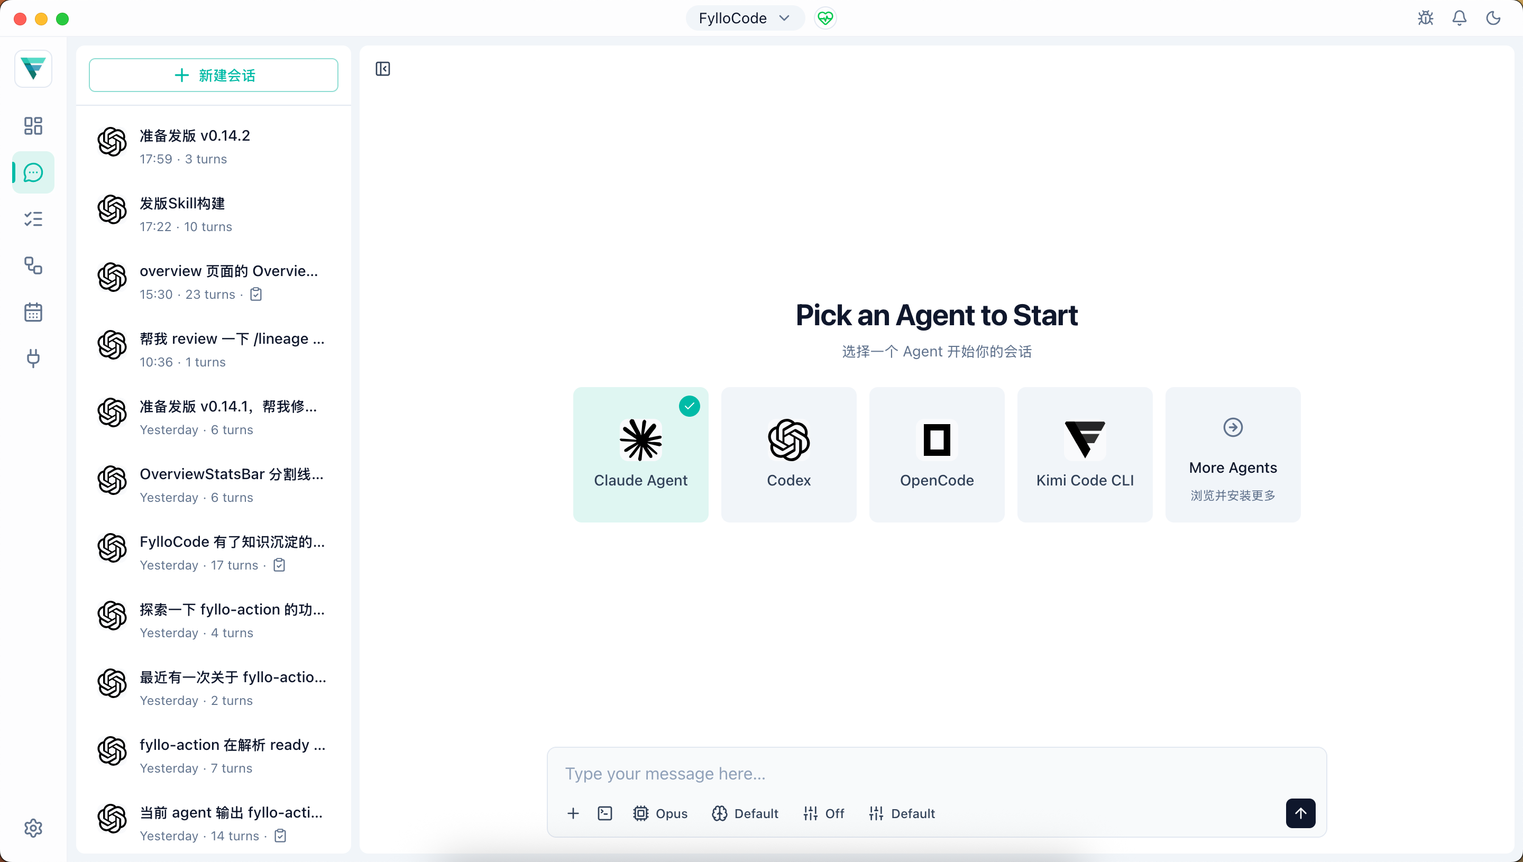Open settings gear in sidebar

[x=33, y=828]
